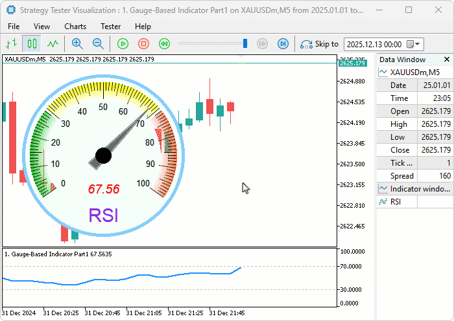The width and height of the screenshot is (454, 321).
Task: Click the Indicator window row icon
Action: coord(383,189)
